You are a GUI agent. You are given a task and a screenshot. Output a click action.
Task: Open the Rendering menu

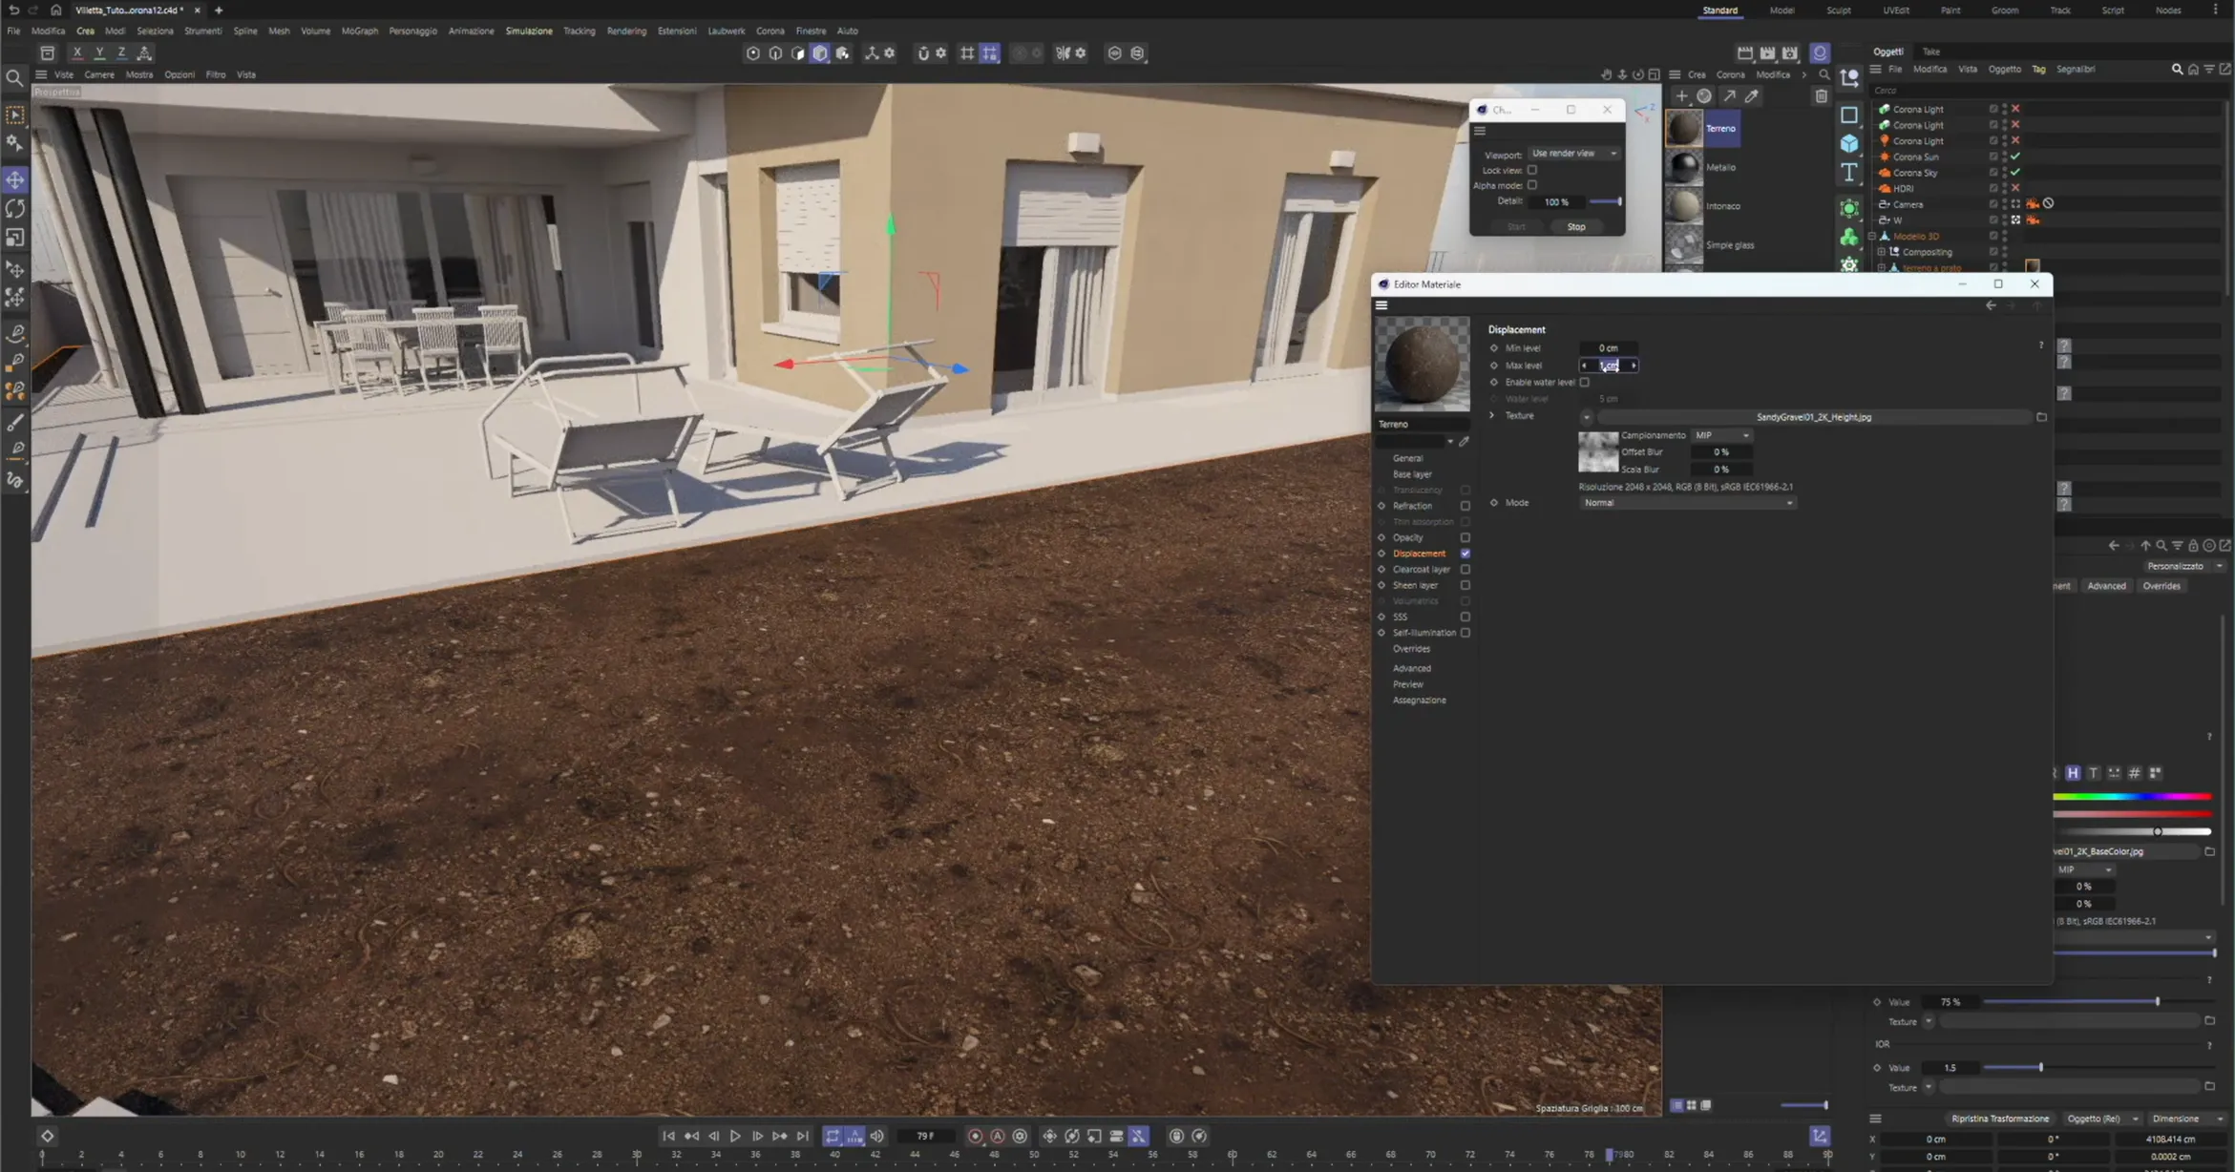626,31
